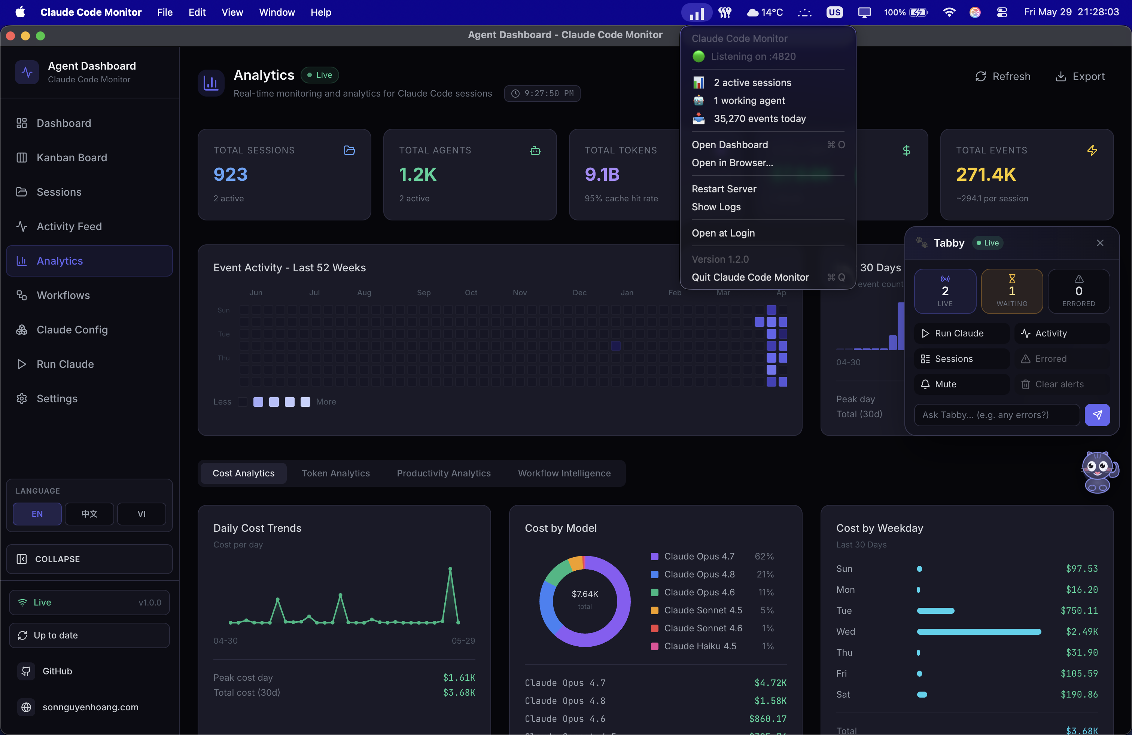1132x735 pixels.
Task: Click the Wed cost bar
Action: point(979,631)
